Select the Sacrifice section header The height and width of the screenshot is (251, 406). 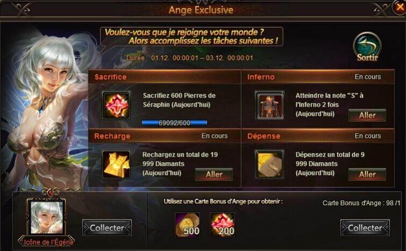[x=165, y=76]
